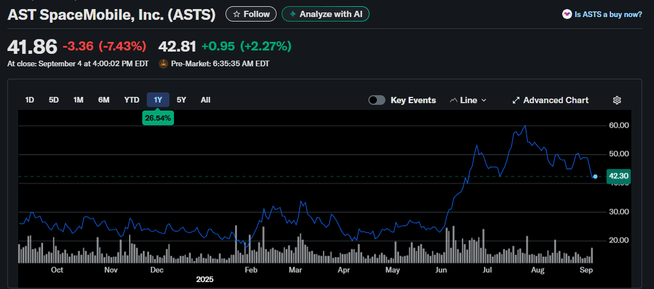Select the 5D time range tab
654x289 pixels.
[x=54, y=100]
